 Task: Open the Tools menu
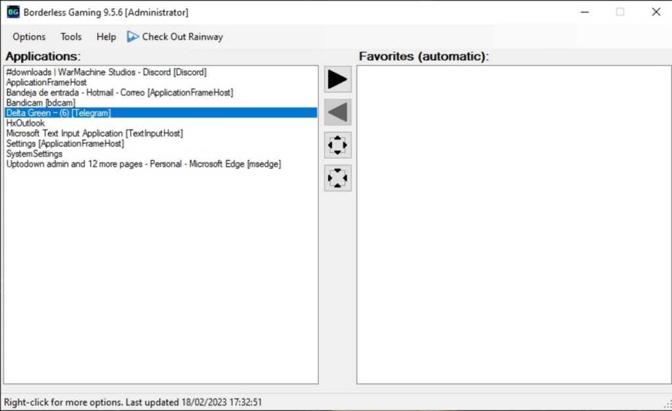click(x=70, y=37)
